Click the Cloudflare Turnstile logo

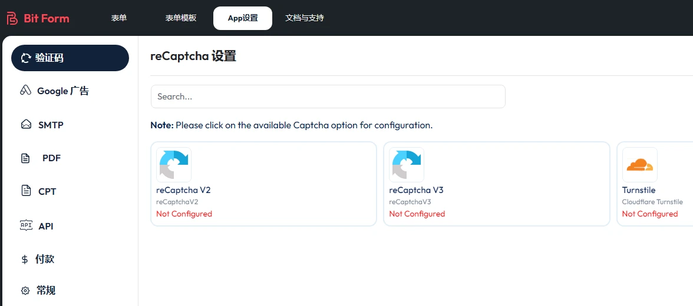coord(639,165)
